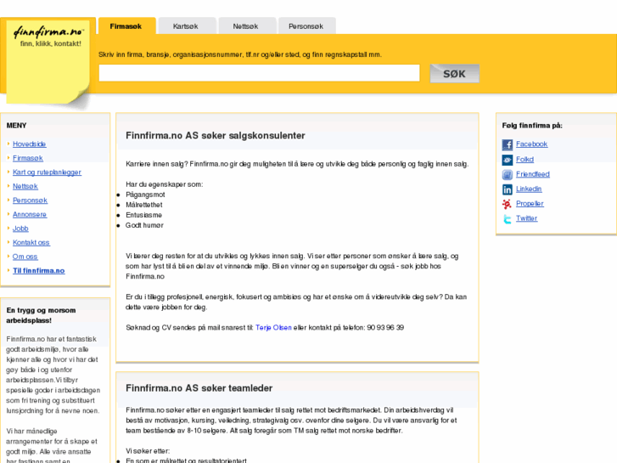Click heading 'Finnfirma.no AS søker salgskonsulenter'
Image resolution: width=617 pixels, height=463 pixels.
point(216,136)
